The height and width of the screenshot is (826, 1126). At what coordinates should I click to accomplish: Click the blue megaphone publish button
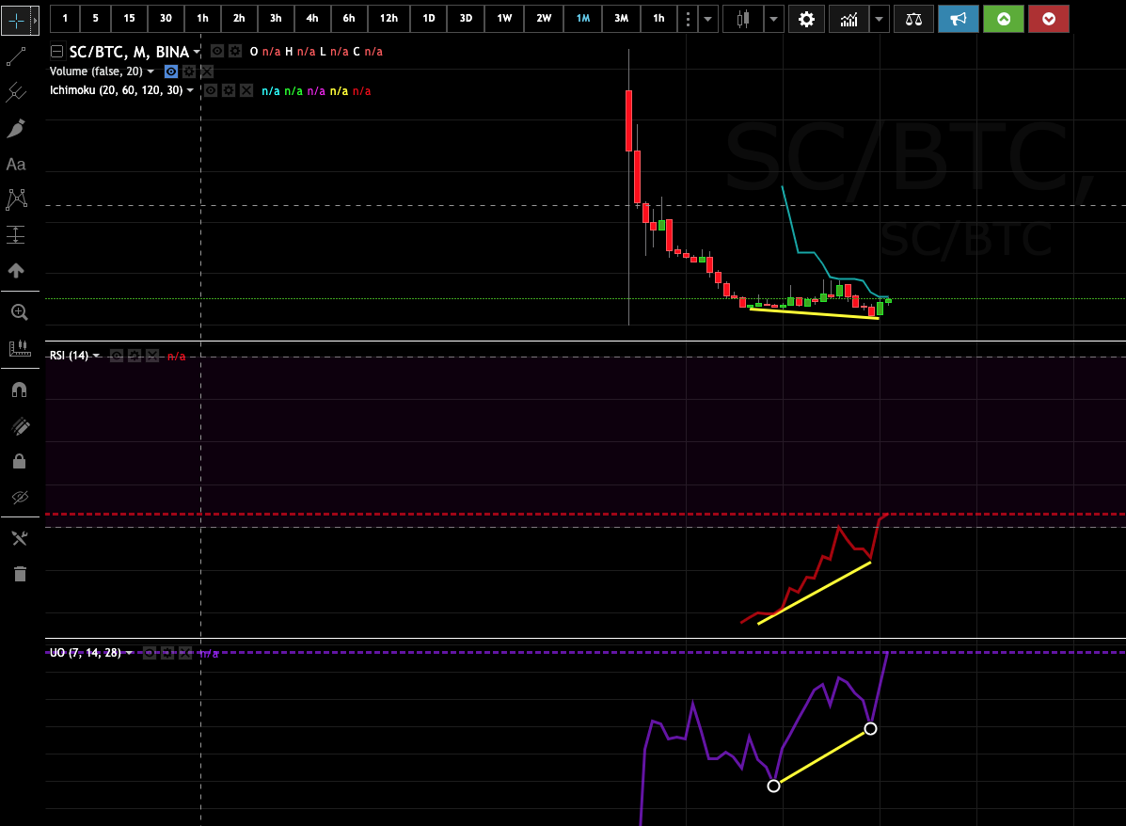(x=958, y=19)
